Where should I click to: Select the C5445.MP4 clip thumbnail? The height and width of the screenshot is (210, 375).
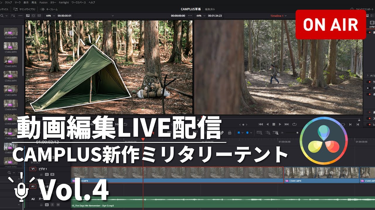tap(11, 60)
